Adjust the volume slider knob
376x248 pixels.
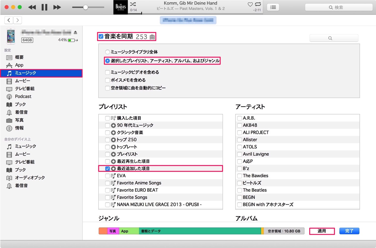point(85,7)
